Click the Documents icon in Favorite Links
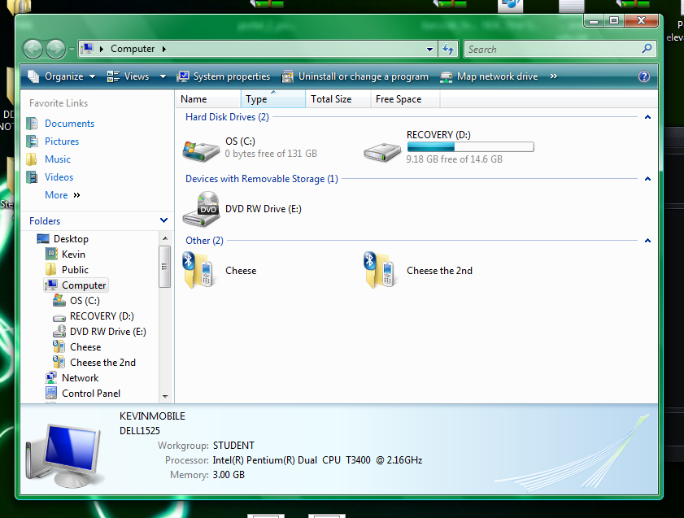Image resolution: width=684 pixels, height=518 pixels. pos(32,124)
